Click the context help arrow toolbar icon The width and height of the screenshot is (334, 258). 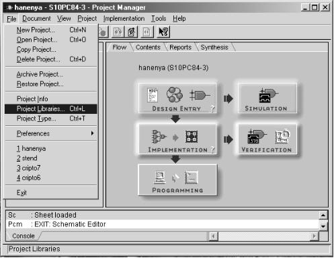(163, 32)
